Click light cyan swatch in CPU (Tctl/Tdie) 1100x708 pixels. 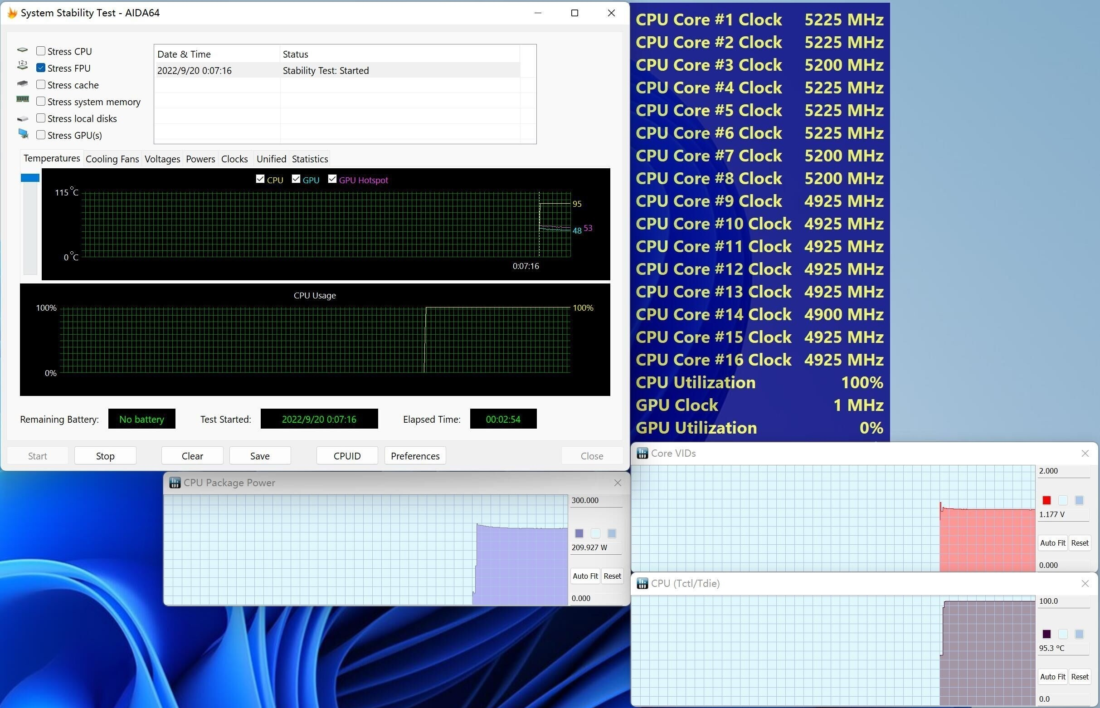(x=1063, y=634)
